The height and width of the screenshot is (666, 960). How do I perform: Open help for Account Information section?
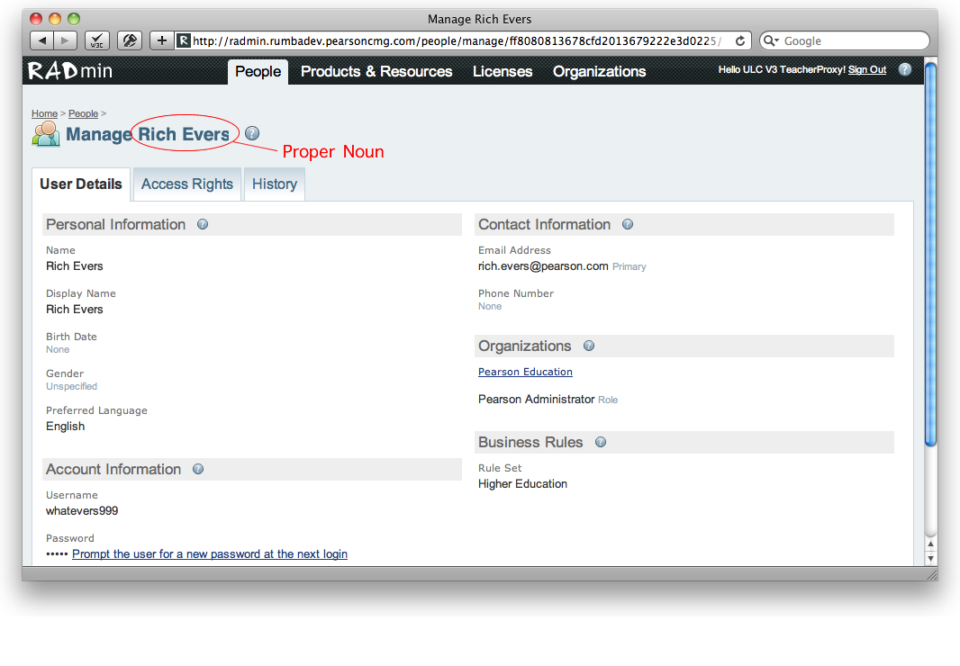click(x=198, y=470)
